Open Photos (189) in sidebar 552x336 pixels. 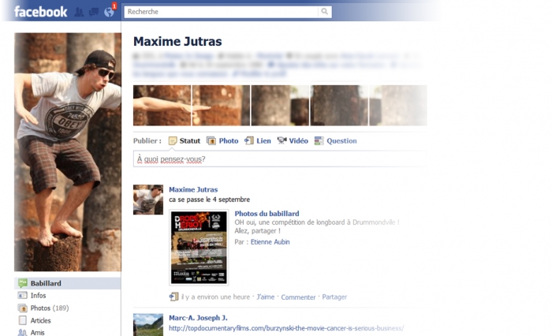(49, 308)
